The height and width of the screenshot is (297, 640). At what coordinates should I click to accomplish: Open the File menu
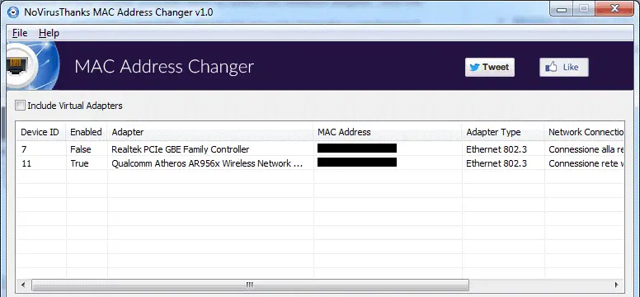(20, 33)
